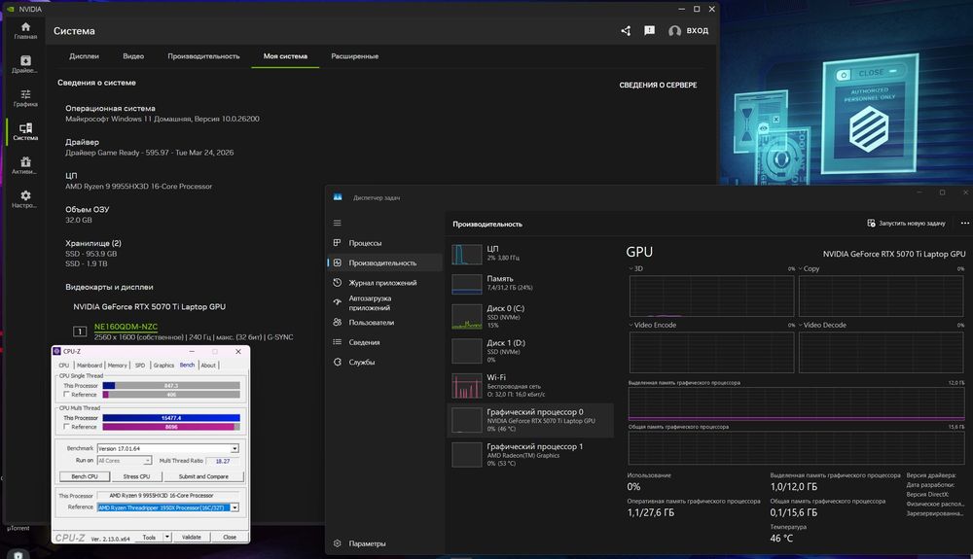Viewport: 973px width, 559px height.
Task: Click the display number 1 icon
Action: (x=80, y=332)
